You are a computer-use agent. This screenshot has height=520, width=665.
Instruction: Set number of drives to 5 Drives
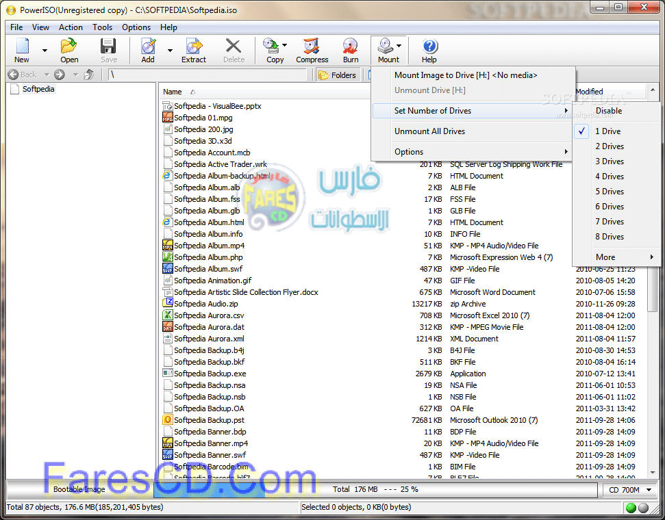pyautogui.click(x=616, y=192)
